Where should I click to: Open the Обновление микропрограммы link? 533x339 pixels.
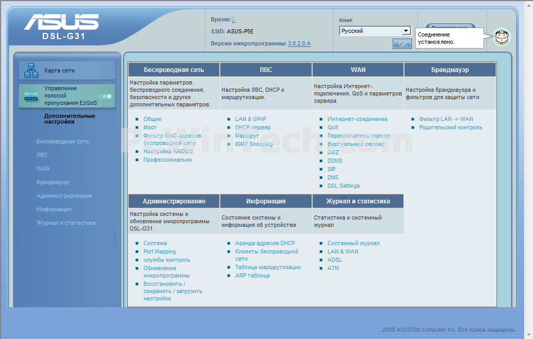click(x=166, y=272)
